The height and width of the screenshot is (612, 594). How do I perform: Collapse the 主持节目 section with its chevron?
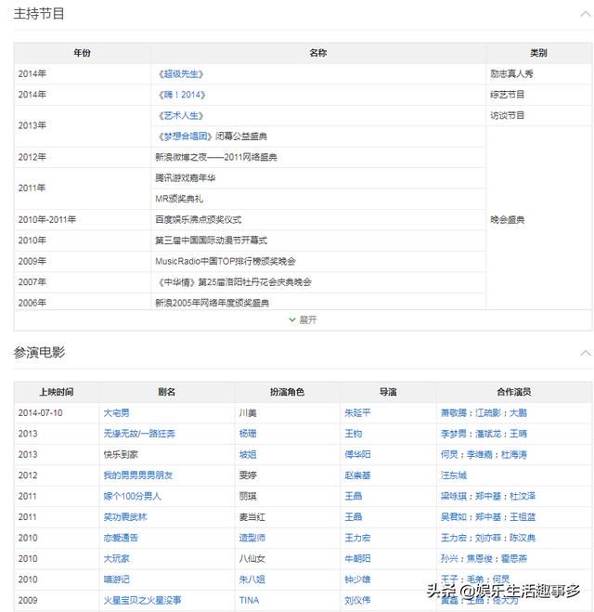(x=585, y=14)
